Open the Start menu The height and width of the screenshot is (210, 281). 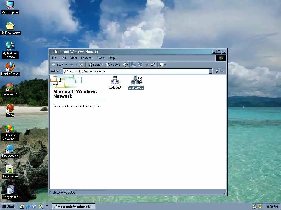coord(8,206)
